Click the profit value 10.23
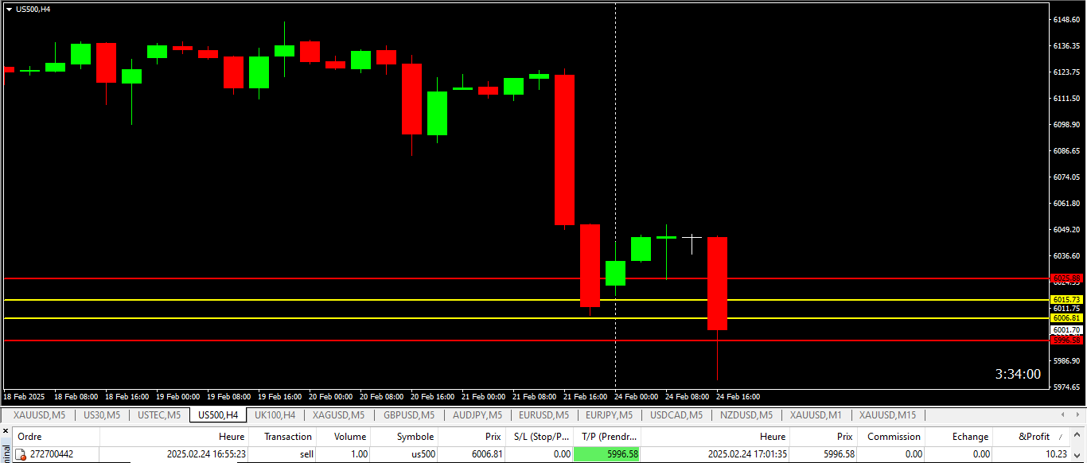 tap(1056, 454)
